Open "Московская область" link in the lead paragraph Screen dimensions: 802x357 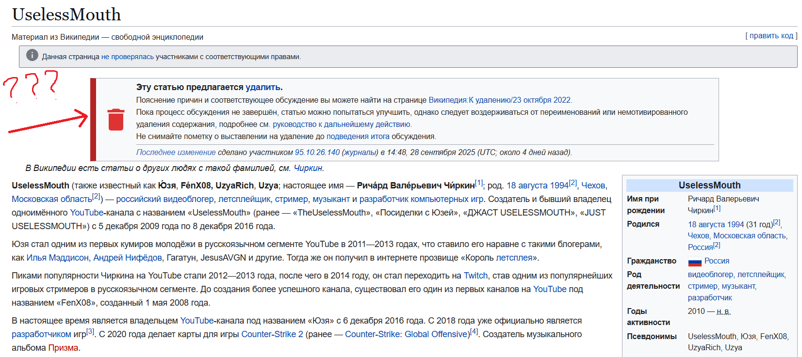click(x=52, y=199)
